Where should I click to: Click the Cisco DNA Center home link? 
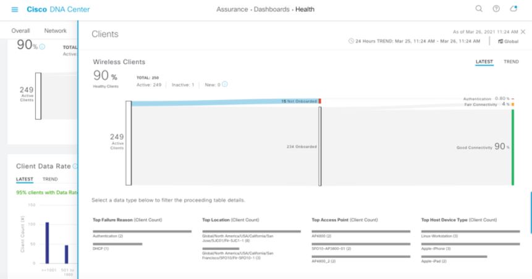(x=58, y=9)
